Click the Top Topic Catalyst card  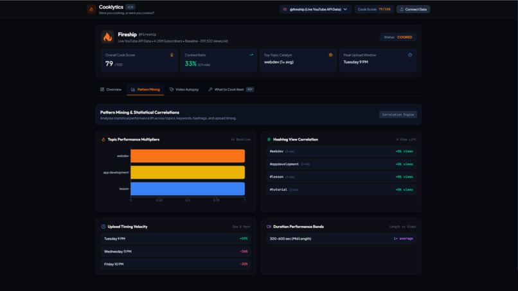(298, 60)
